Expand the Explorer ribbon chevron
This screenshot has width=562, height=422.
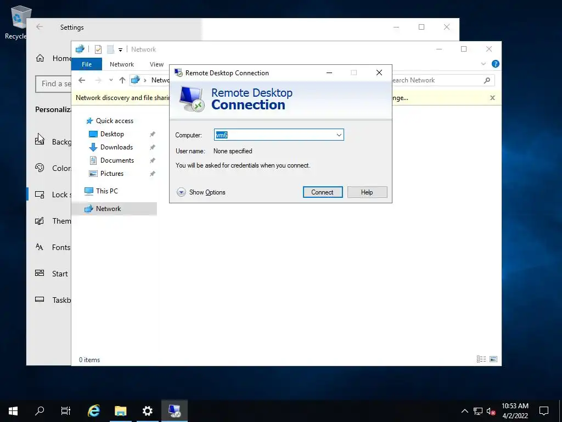[x=484, y=64]
